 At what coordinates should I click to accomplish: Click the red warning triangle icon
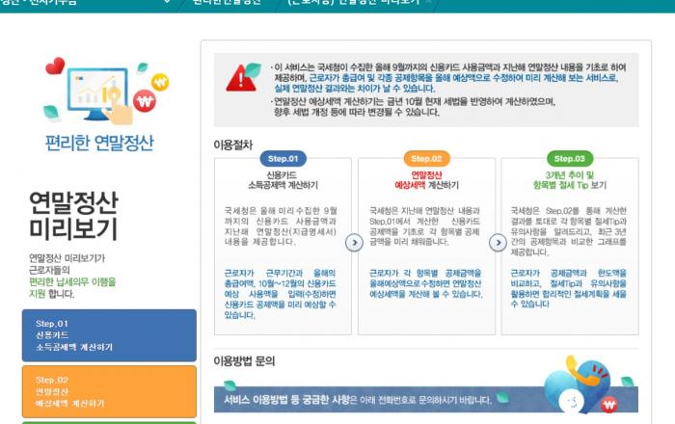(x=243, y=77)
